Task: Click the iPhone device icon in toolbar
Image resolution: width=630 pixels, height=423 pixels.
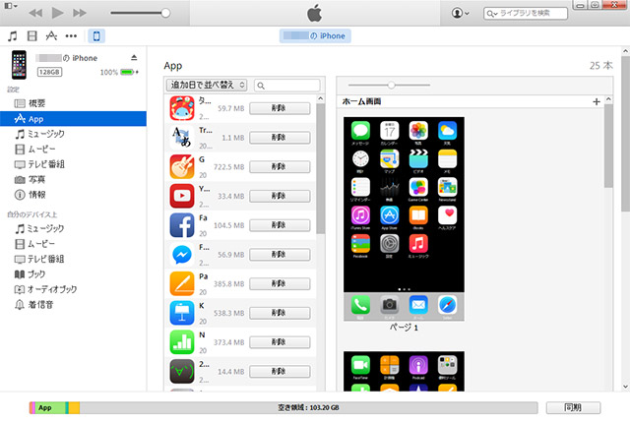Action: pos(96,36)
